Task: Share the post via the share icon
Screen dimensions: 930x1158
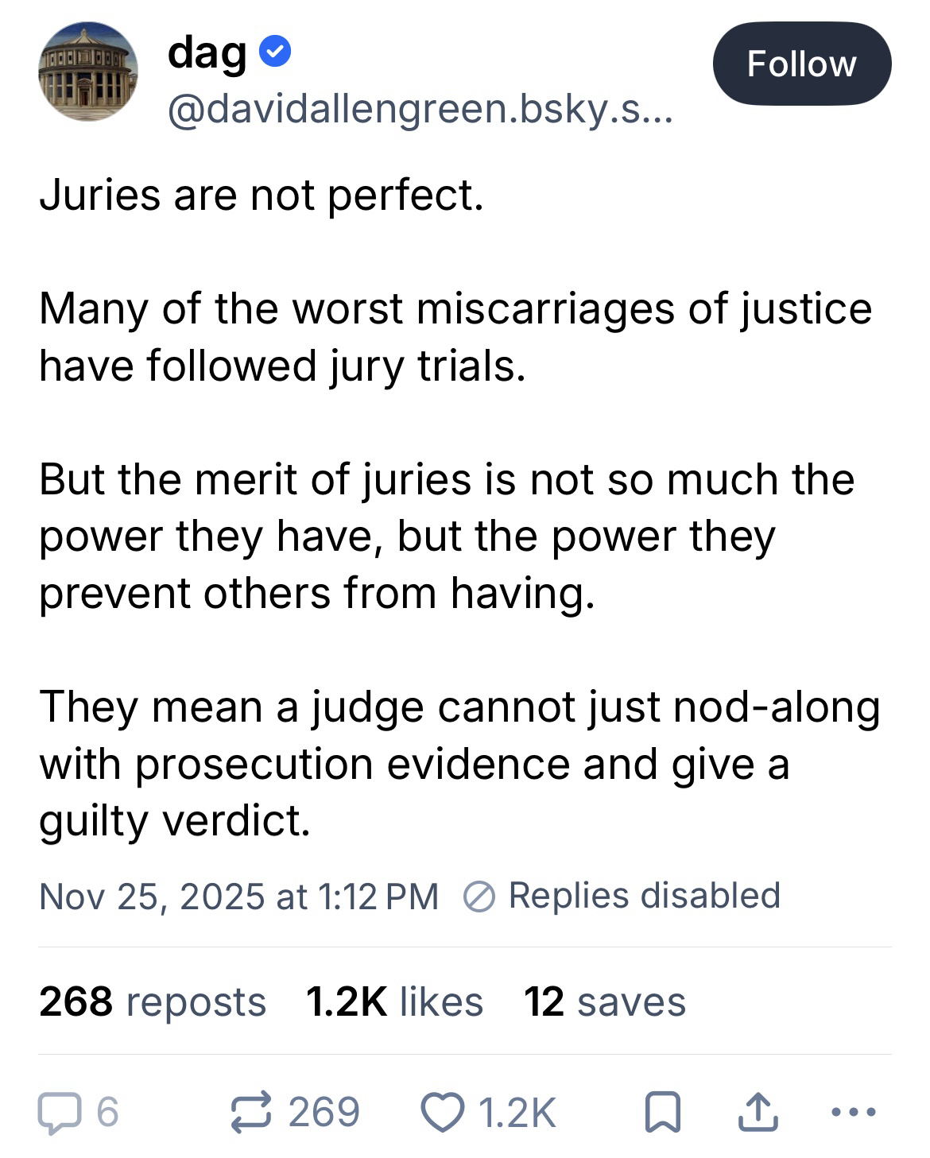Action: pos(756,1112)
